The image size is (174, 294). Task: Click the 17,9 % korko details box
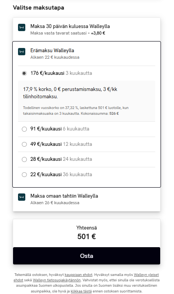click(x=87, y=101)
